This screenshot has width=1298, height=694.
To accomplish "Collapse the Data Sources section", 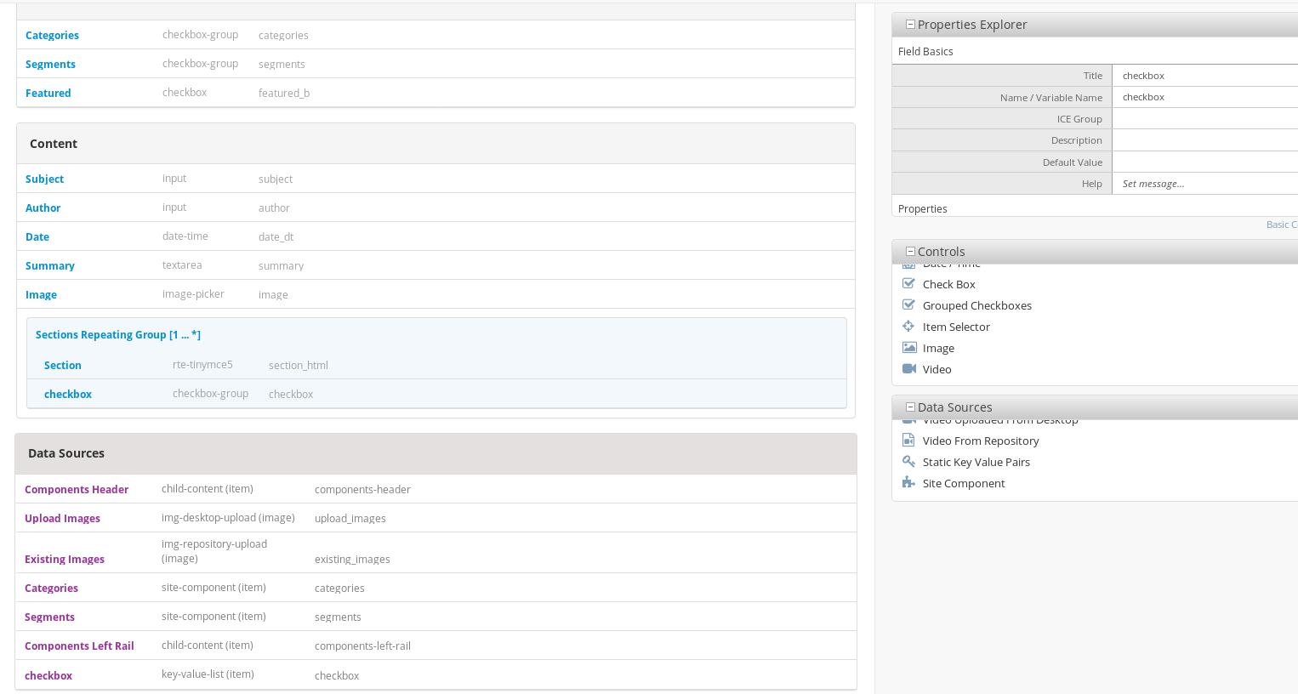I will tap(910, 407).
